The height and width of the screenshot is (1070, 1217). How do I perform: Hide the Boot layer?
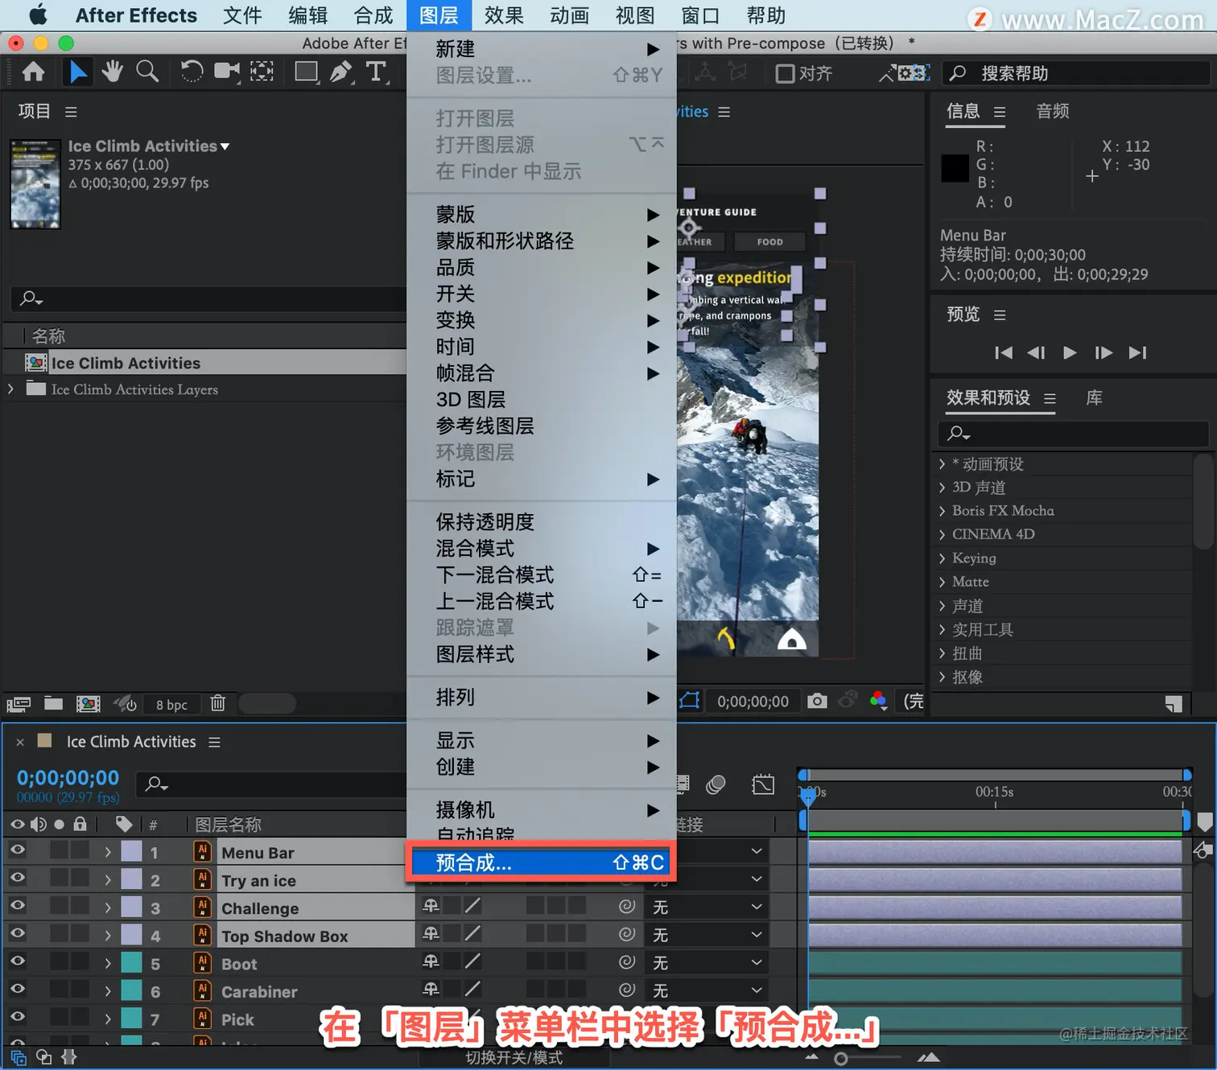pyautogui.click(x=17, y=961)
